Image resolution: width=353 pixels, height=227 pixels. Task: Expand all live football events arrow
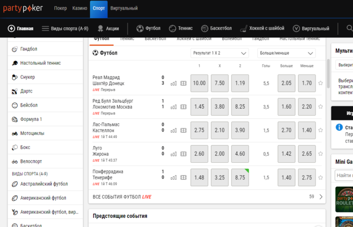click(x=321, y=197)
